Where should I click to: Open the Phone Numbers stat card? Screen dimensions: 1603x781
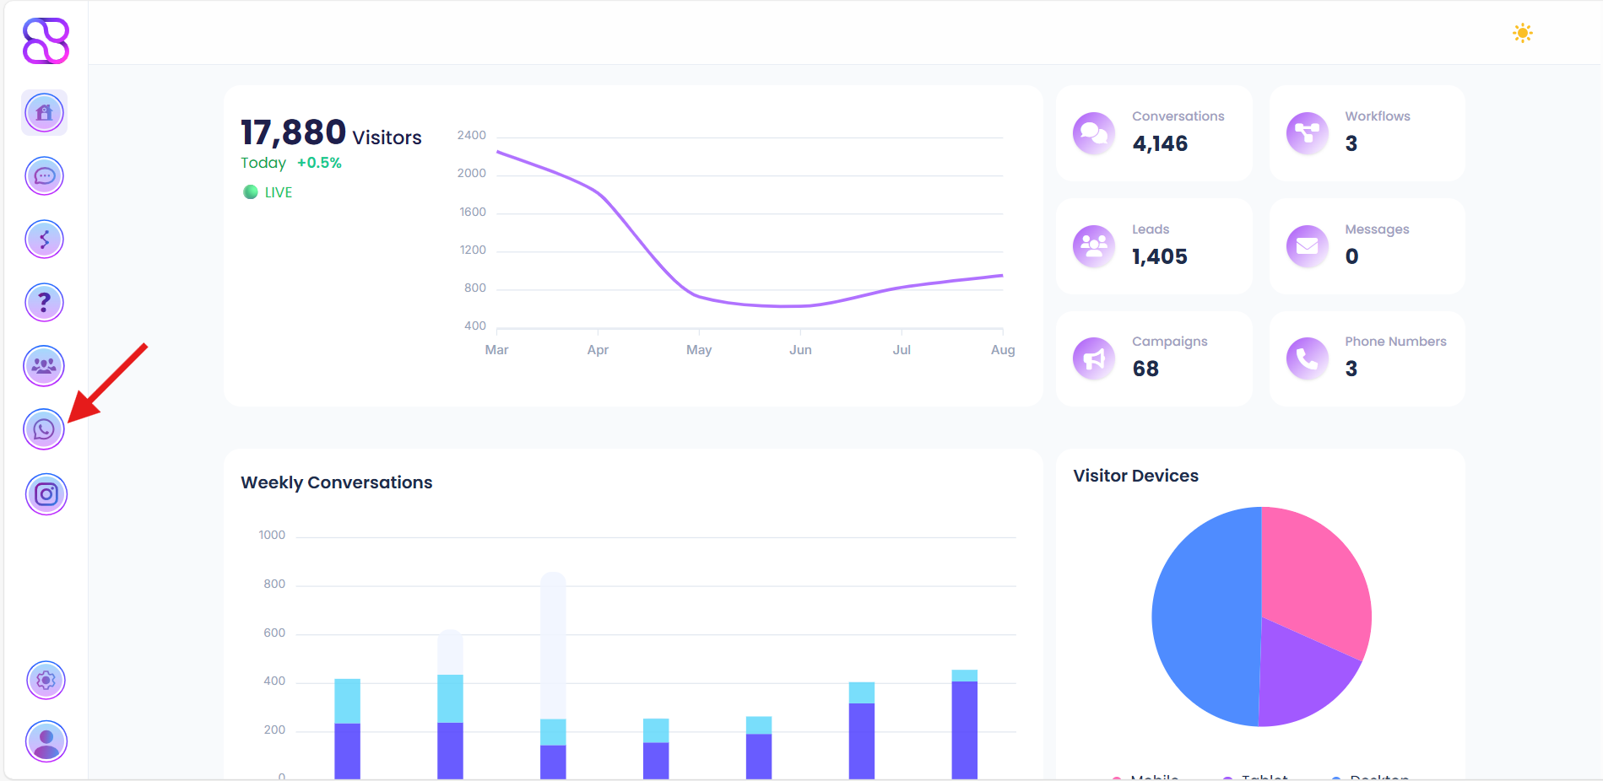tap(1366, 358)
